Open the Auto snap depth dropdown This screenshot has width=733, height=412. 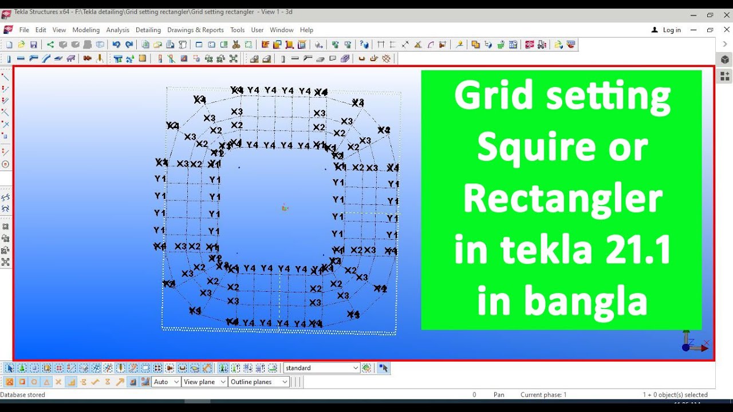pos(166,382)
